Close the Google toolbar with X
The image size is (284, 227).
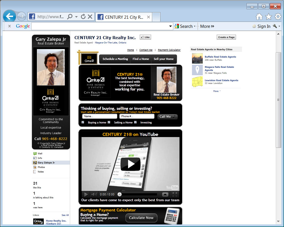tap(9, 26)
